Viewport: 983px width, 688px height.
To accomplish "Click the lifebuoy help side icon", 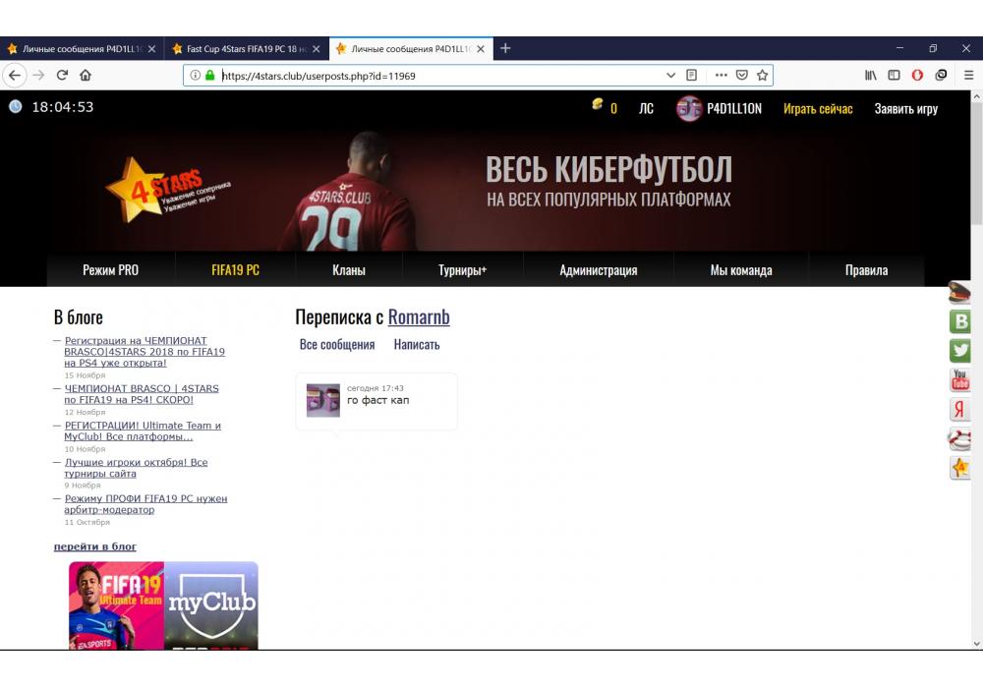I will click(959, 438).
